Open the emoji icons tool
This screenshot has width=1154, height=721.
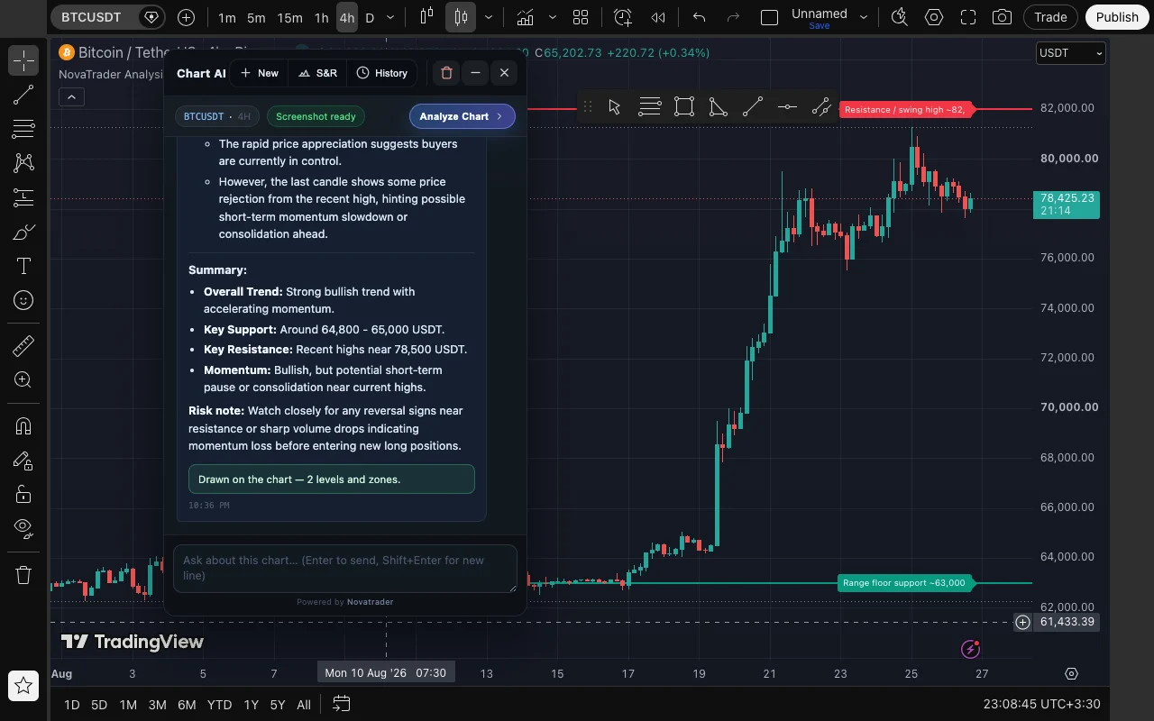[x=23, y=300]
